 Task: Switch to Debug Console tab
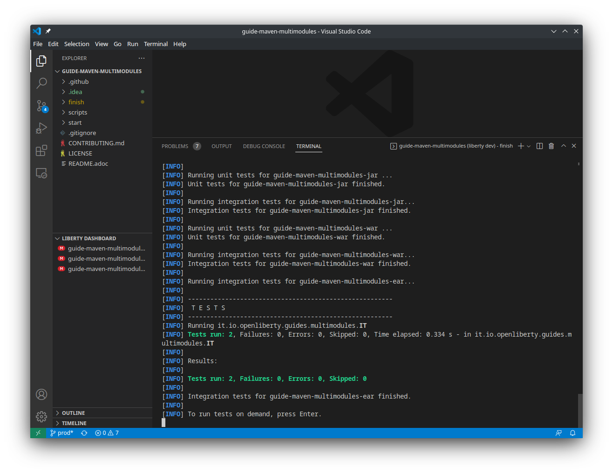coord(264,146)
